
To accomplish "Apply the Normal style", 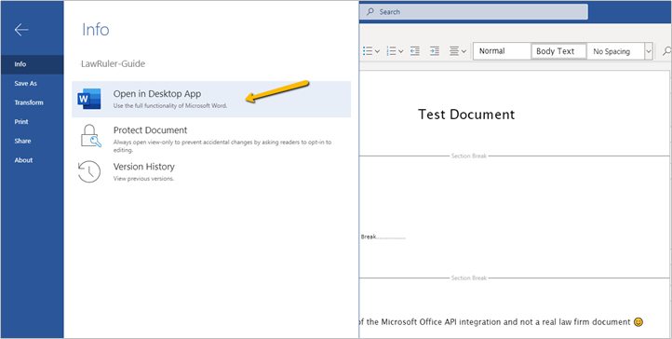I will (502, 51).
